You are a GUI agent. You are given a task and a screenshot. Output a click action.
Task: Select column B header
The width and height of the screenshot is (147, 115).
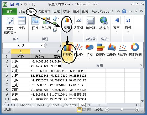coord(39,51)
